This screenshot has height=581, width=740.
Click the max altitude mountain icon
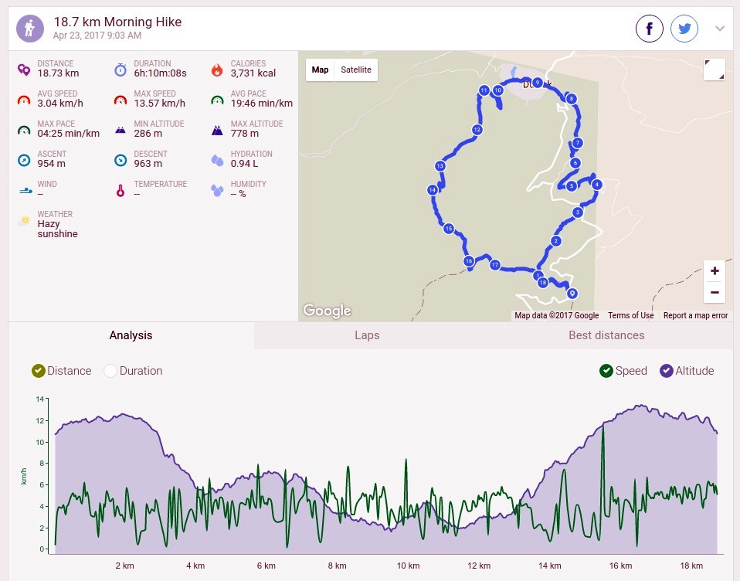(x=217, y=131)
